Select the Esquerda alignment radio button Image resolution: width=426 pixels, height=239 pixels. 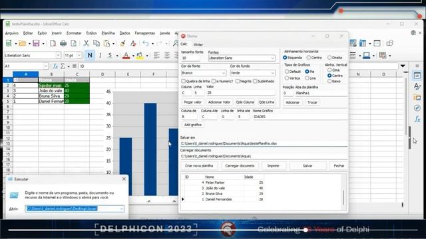click(x=285, y=58)
